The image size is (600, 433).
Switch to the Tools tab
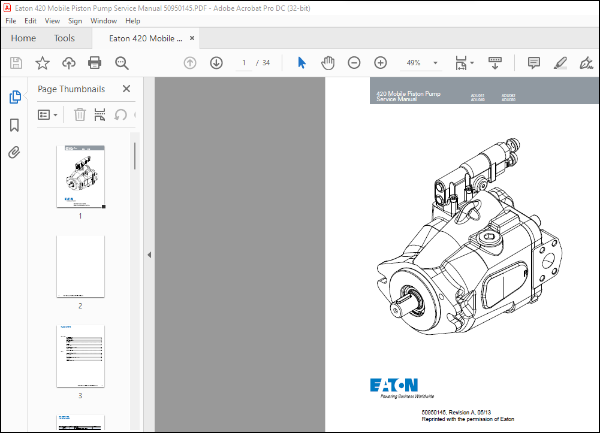click(64, 38)
